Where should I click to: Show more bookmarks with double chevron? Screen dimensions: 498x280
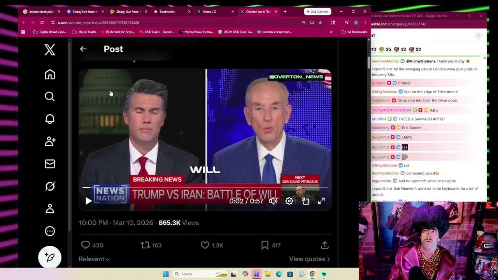pyautogui.click(x=331, y=32)
